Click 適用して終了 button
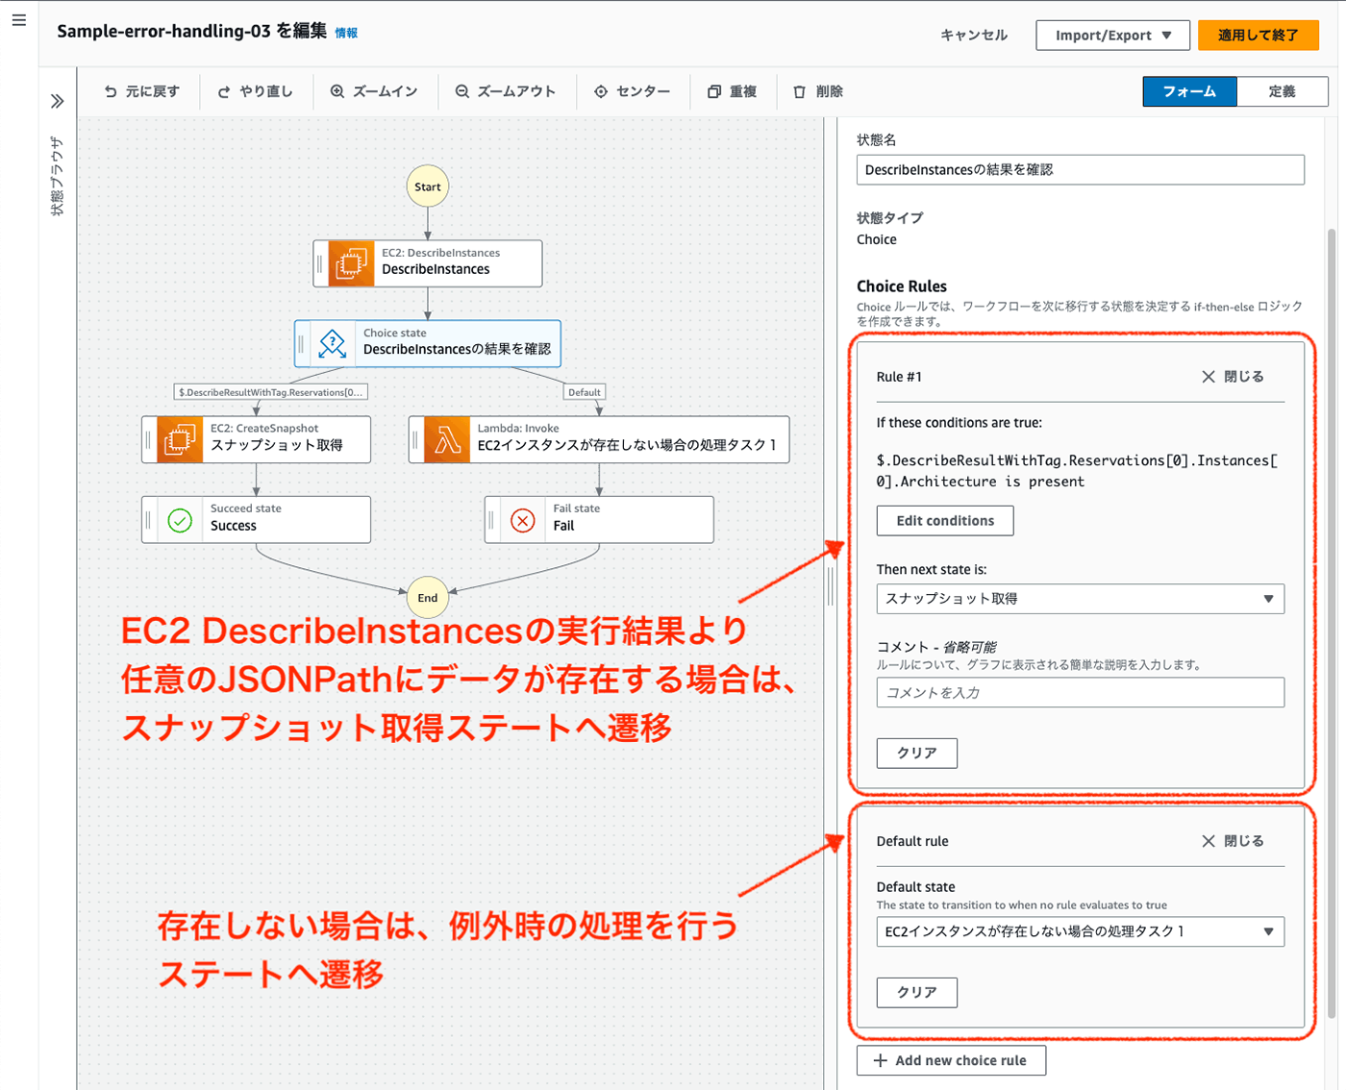This screenshot has width=1346, height=1090. tap(1258, 36)
